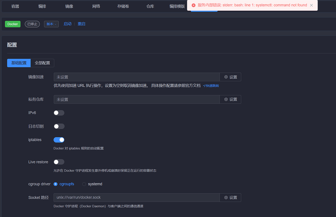Viewport: 336px width, 217px height.
Task: Switch to the 编排 tab
Action: pos(42,6)
